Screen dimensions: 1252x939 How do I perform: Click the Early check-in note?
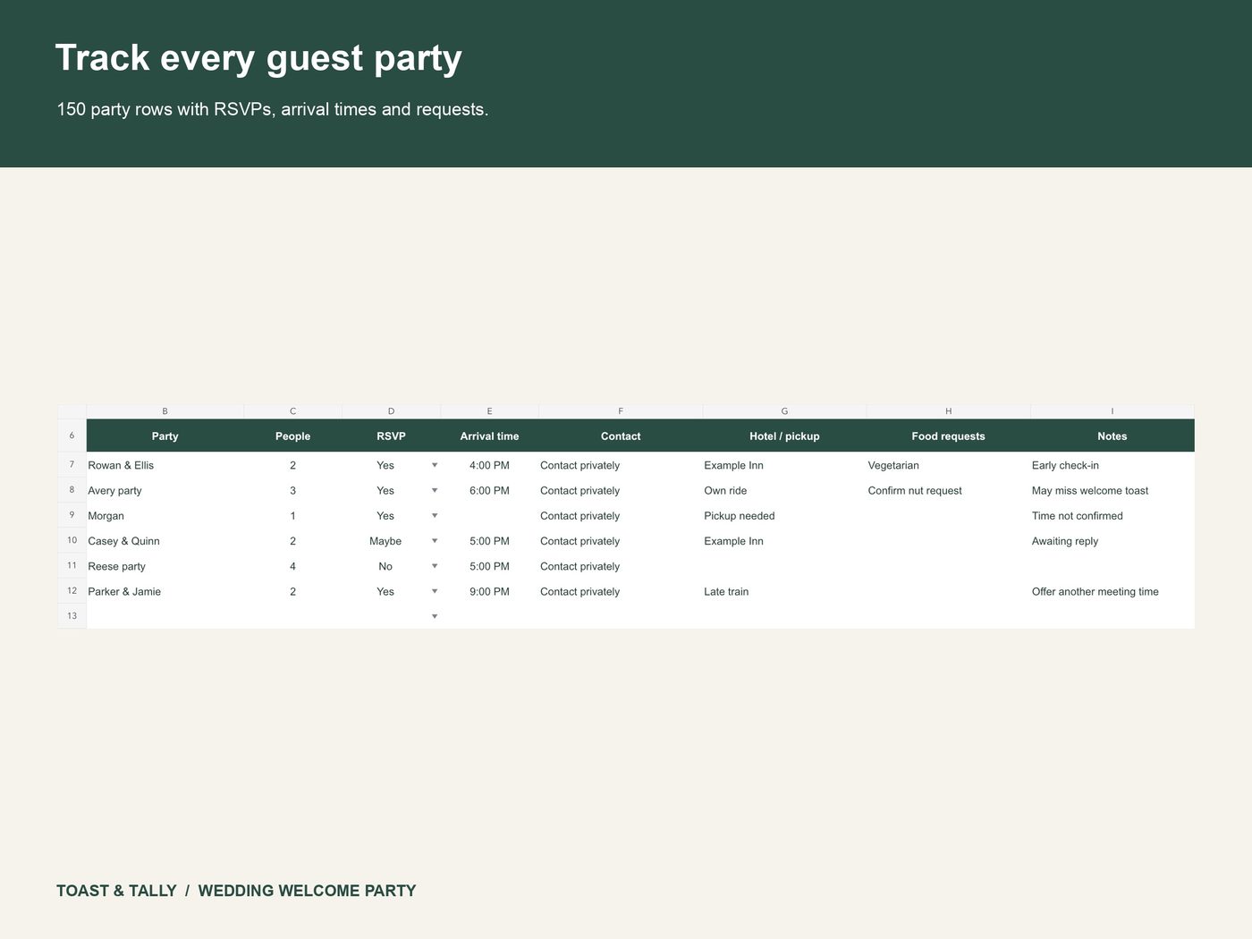point(1112,465)
